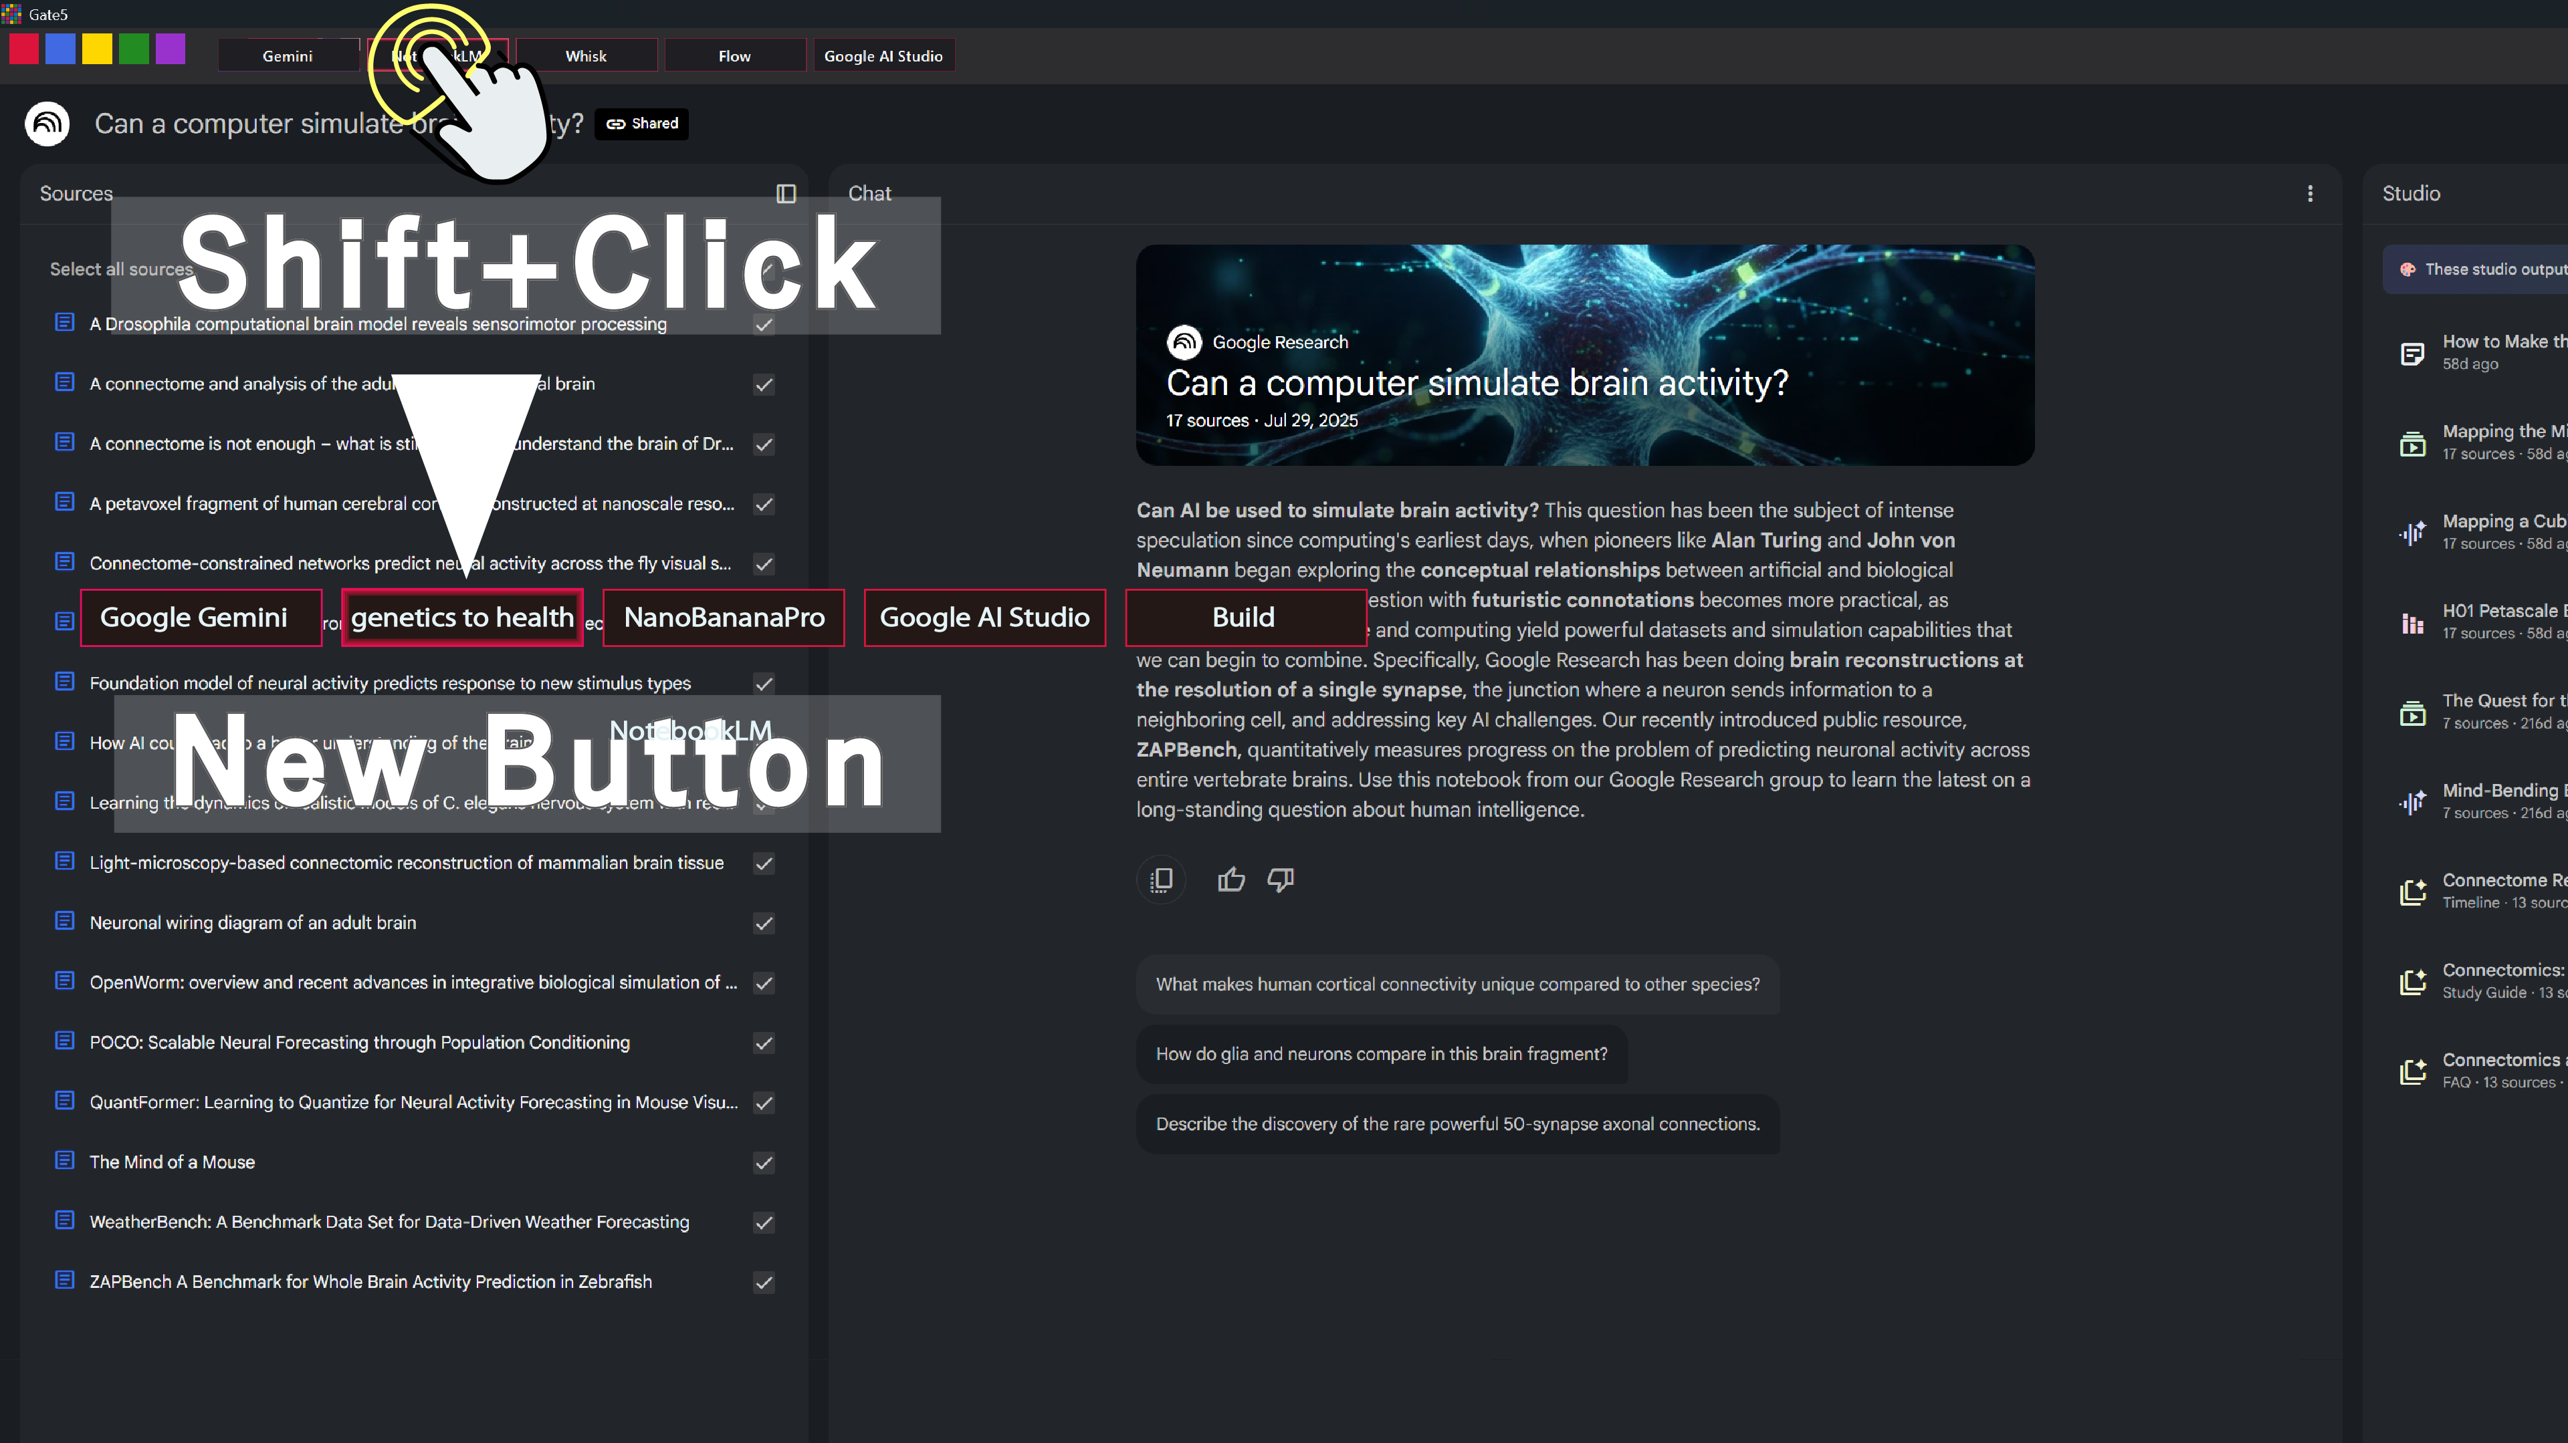Ask how glia and neurons compare
The width and height of the screenshot is (2568, 1443).
[1382, 1055]
